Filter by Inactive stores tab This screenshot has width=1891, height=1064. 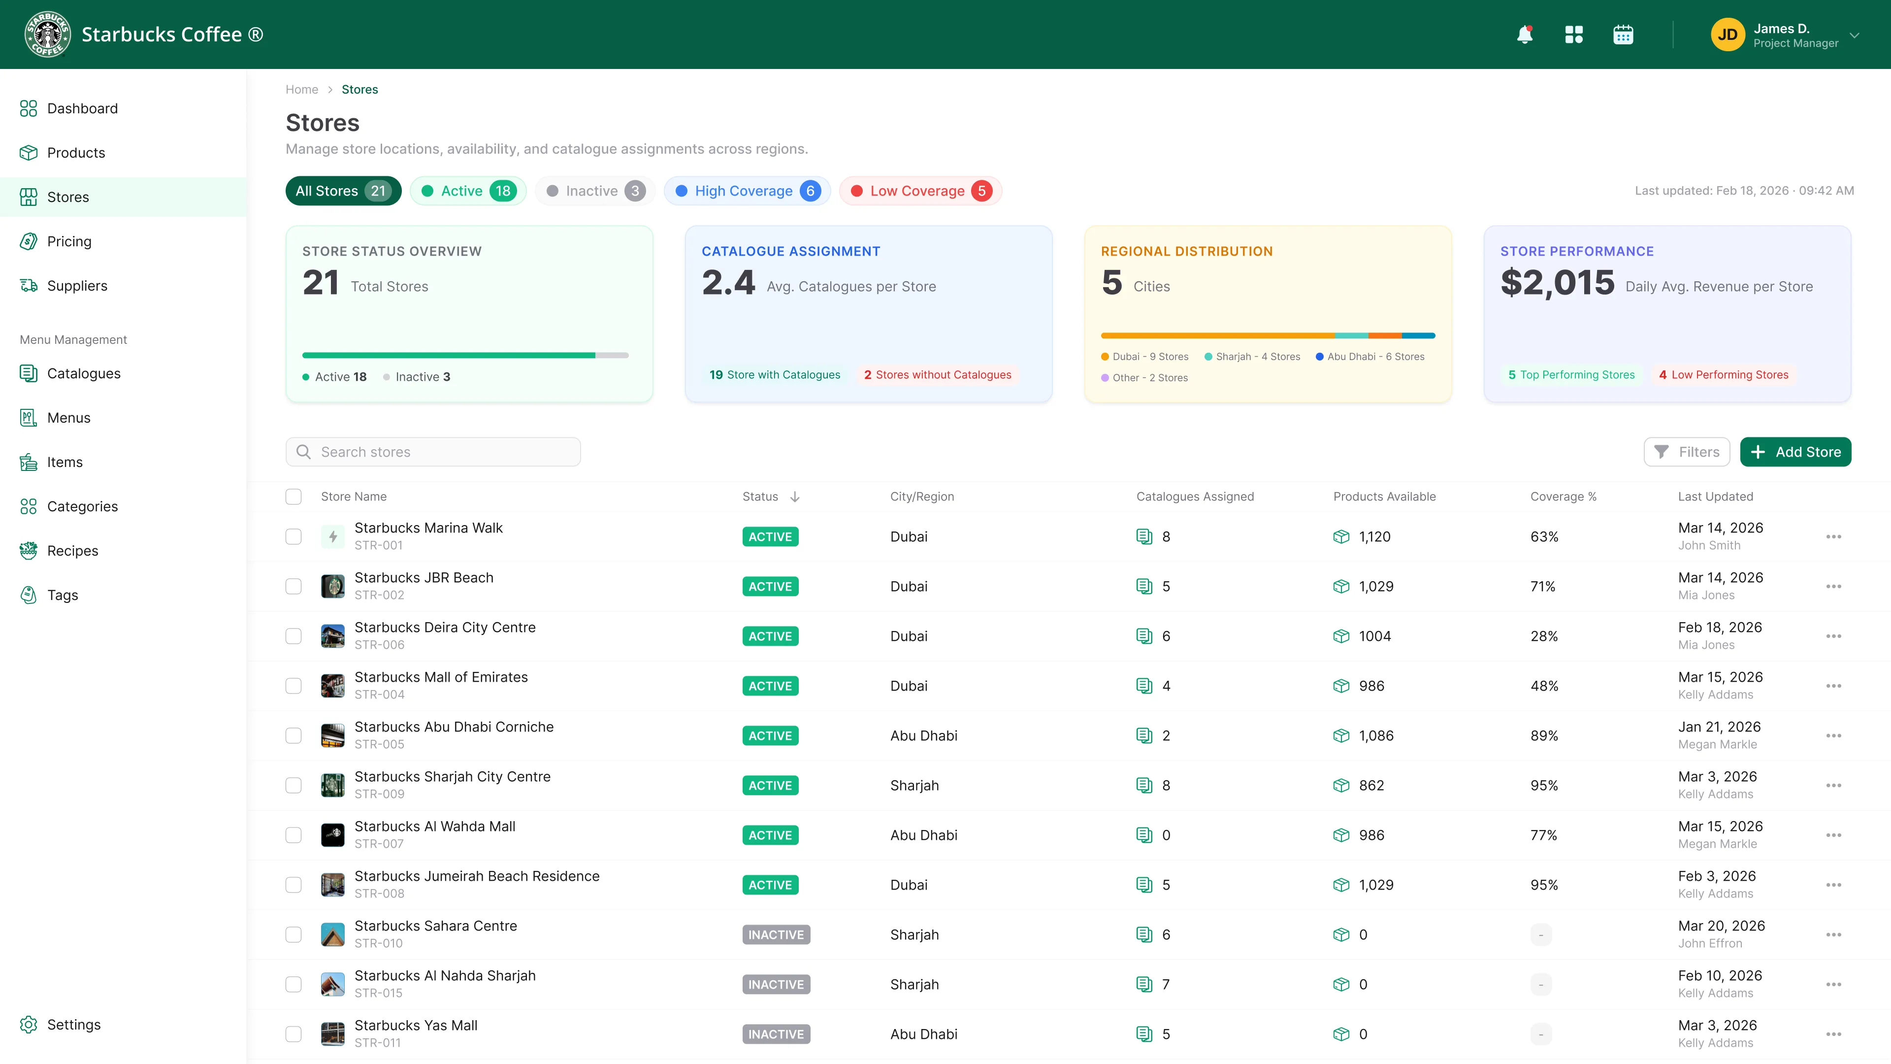coord(594,191)
